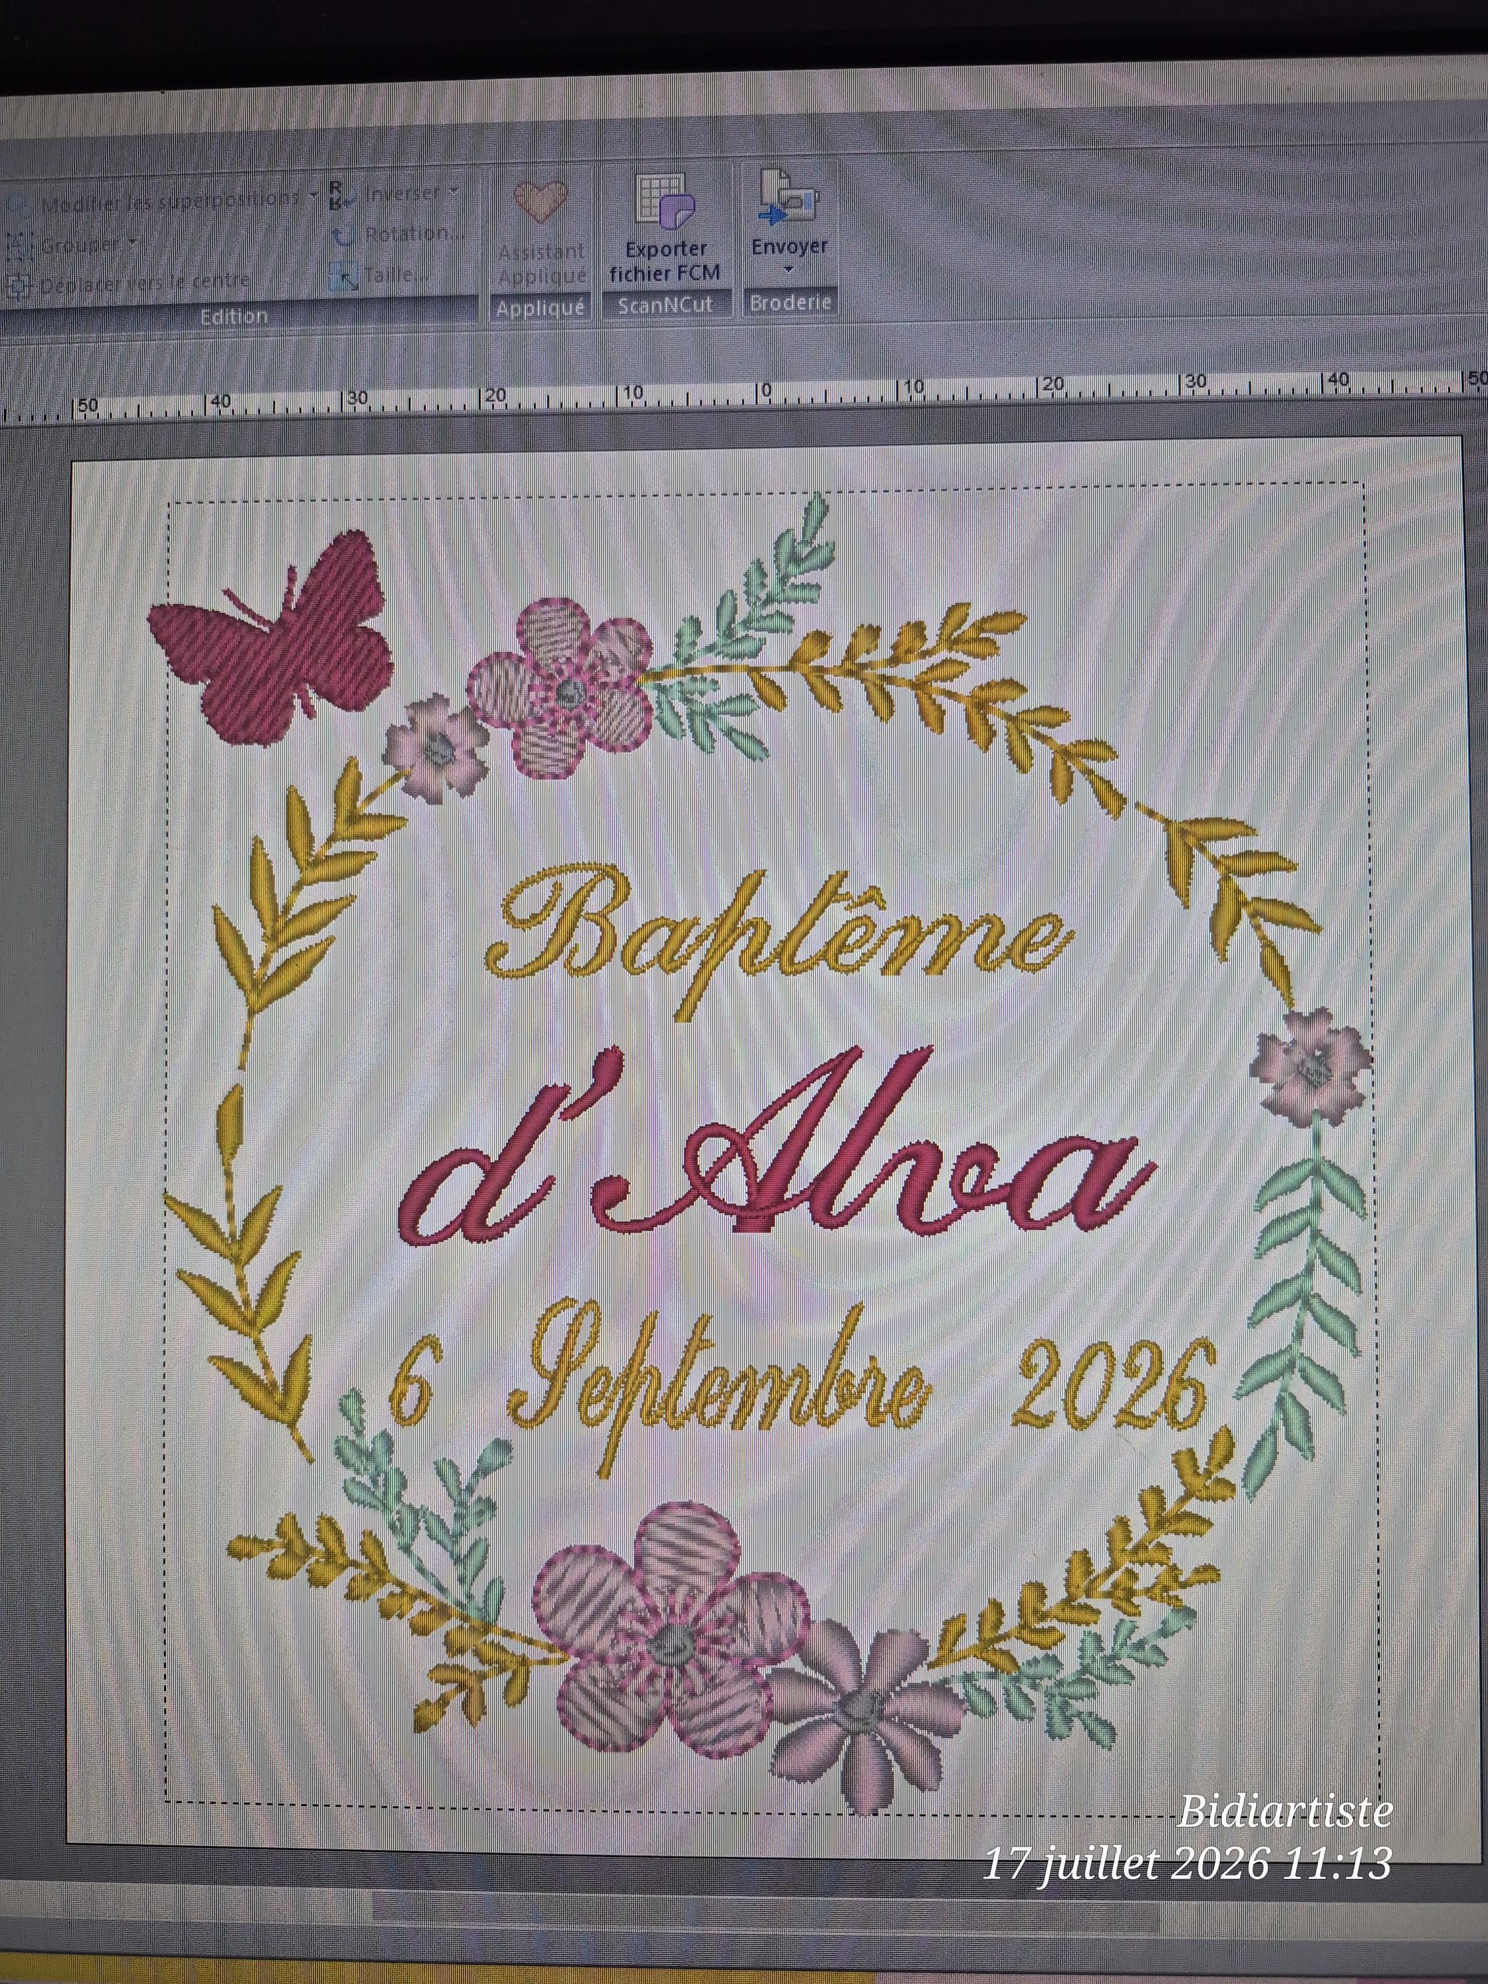Viewport: 1488px width, 1984px height.
Task: Click Déplacer vers le centre text
Action: (144, 282)
